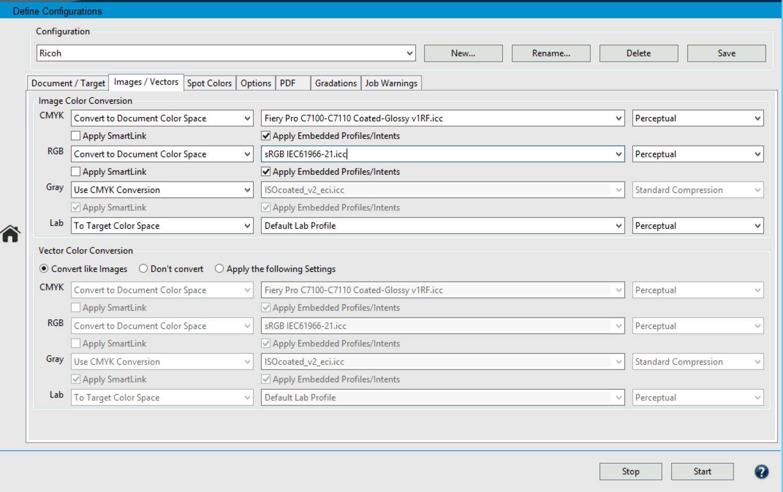The height and width of the screenshot is (492, 783).
Task: Open the Gray Use CMYK Conversion dropdown
Action: tap(247, 190)
